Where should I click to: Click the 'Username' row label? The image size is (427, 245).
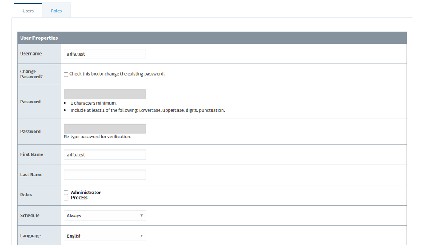coord(31,53)
